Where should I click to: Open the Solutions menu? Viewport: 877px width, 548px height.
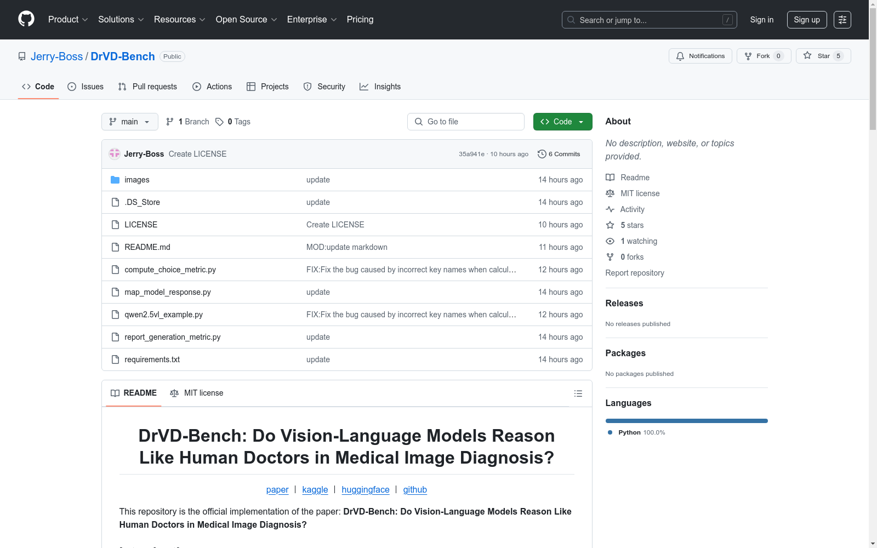(x=121, y=20)
